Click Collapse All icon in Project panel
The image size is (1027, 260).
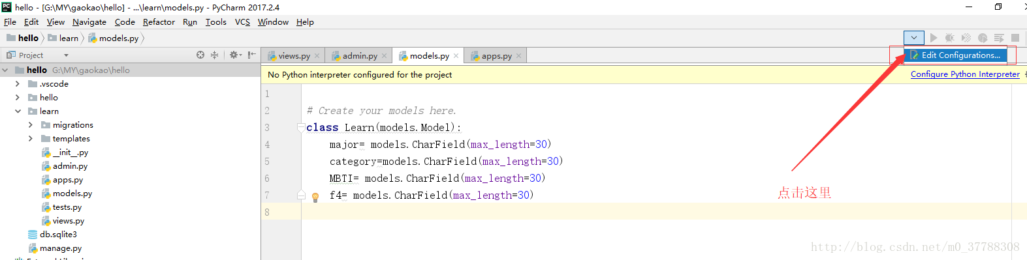click(x=214, y=55)
